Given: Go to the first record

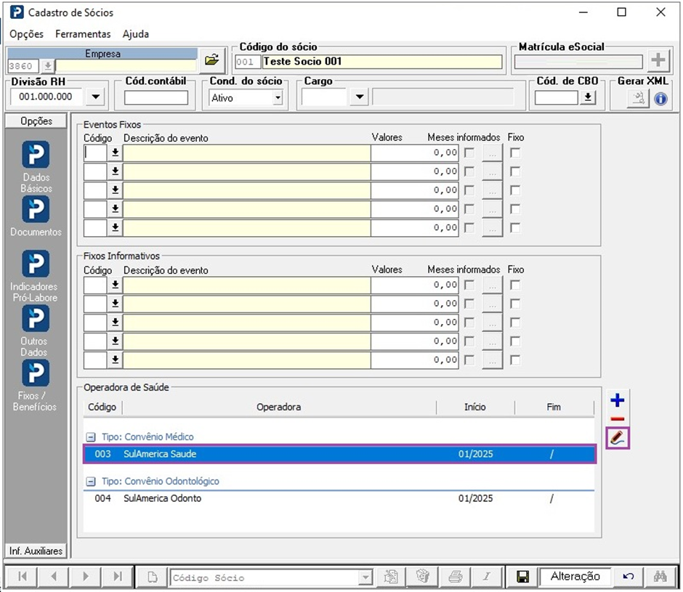Looking at the screenshot, I should tap(23, 577).
